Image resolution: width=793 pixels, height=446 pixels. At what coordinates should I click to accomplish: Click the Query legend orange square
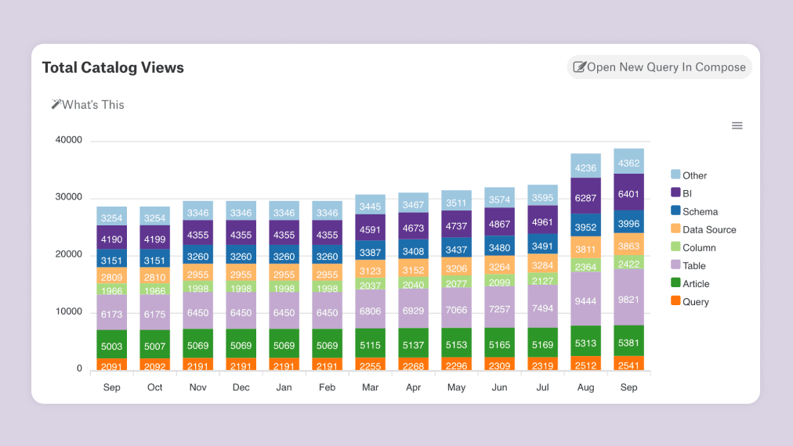(675, 300)
